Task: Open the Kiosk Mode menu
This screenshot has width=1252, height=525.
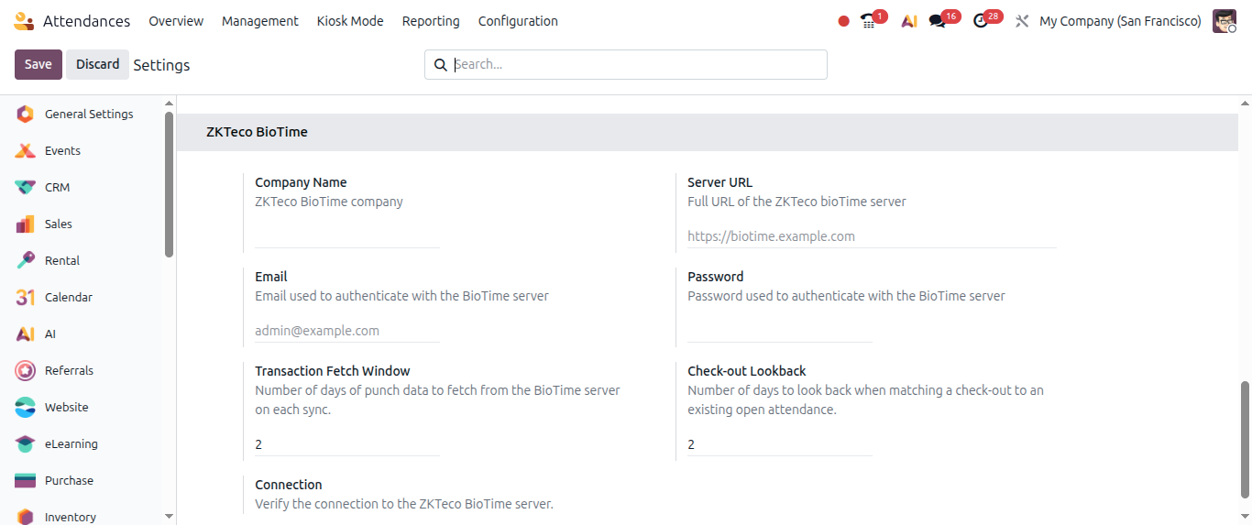Action: coord(350,21)
